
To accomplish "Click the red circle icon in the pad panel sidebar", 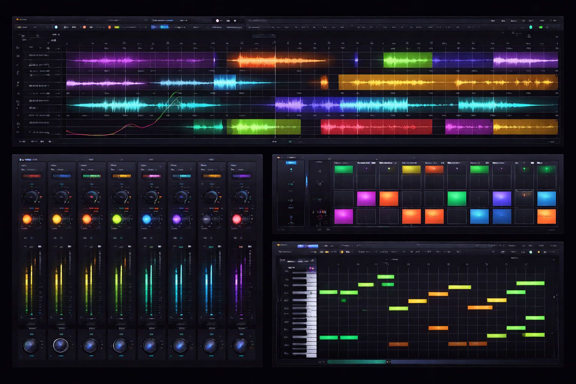I will point(319,217).
